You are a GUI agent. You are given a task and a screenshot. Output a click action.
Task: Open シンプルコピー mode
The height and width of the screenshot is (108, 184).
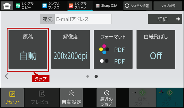click(25, 5)
